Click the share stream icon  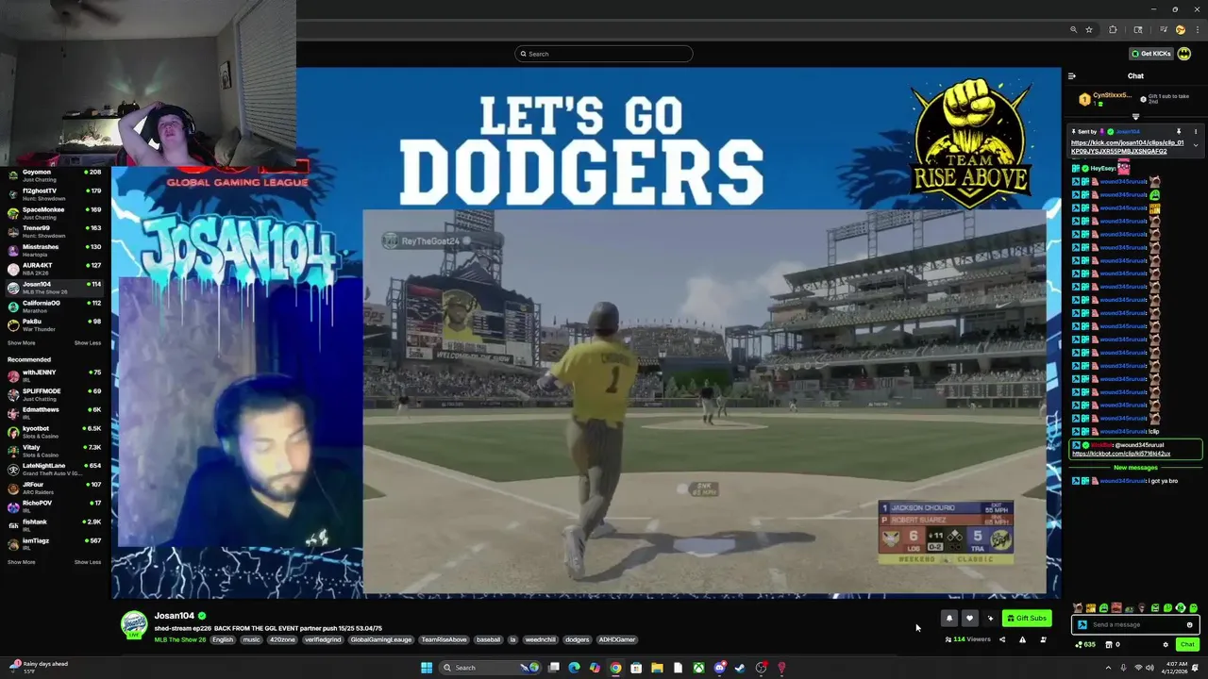click(x=1002, y=639)
